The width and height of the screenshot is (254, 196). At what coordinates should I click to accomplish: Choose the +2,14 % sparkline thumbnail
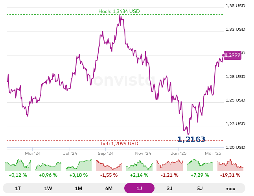pyautogui.click(x=139, y=165)
